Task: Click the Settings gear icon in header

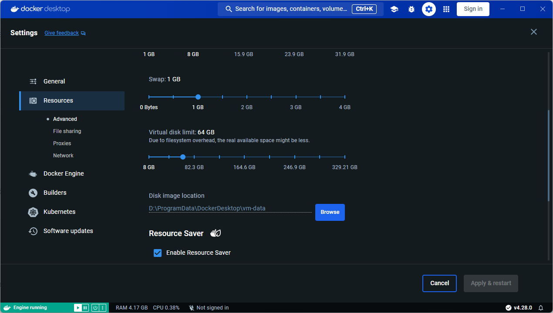Action: click(429, 9)
